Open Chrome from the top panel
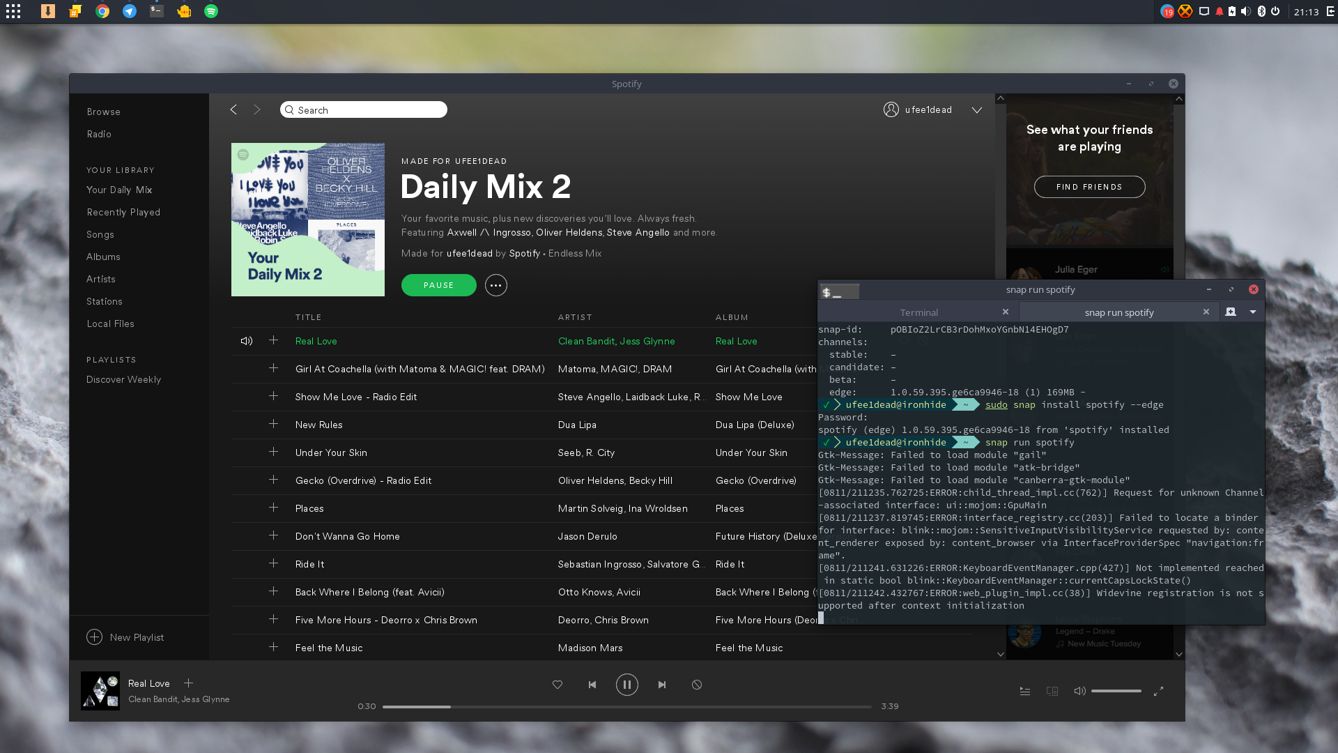Image resolution: width=1338 pixels, height=753 pixels. 102,11
